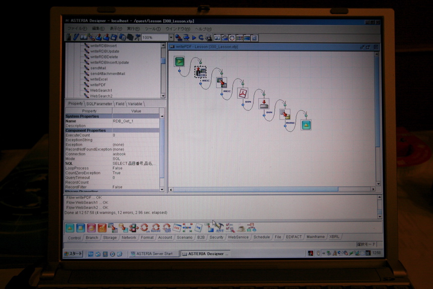Pick the ANT hammer component in the palette
Viewport: 433px width, 289px height.
point(220,227)
